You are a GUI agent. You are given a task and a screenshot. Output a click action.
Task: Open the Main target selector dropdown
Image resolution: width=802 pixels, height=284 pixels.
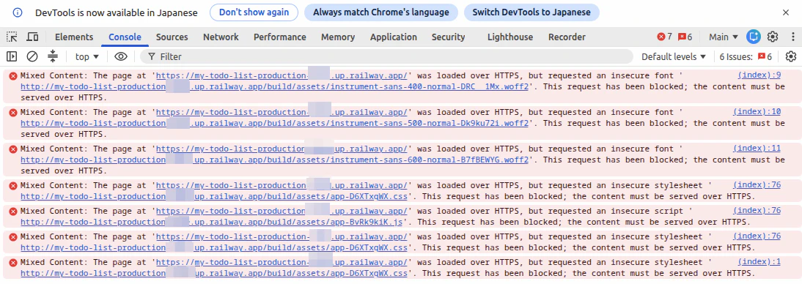pyautogui.click(x=724, y=37)
